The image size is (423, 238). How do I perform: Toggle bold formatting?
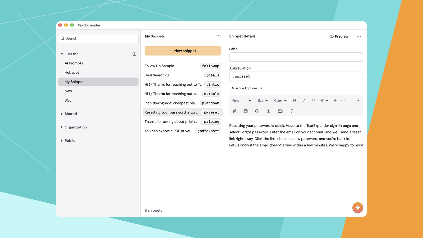(x=295, y=100)
